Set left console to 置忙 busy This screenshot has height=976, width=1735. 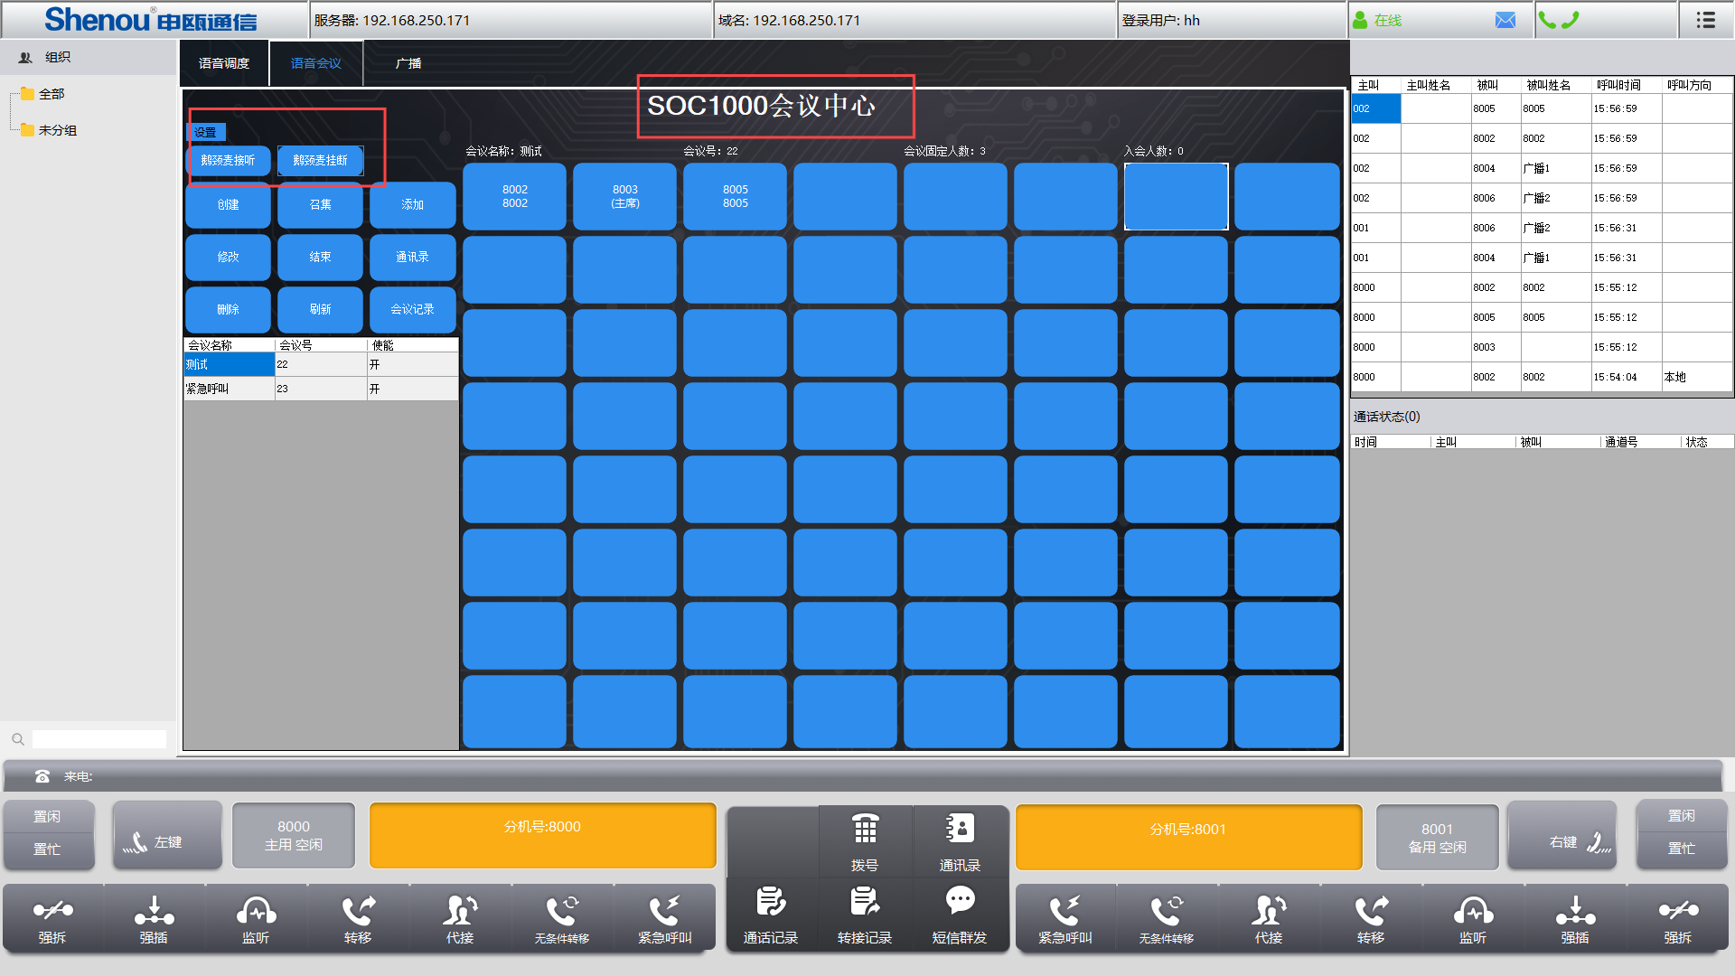pos(48,849)
